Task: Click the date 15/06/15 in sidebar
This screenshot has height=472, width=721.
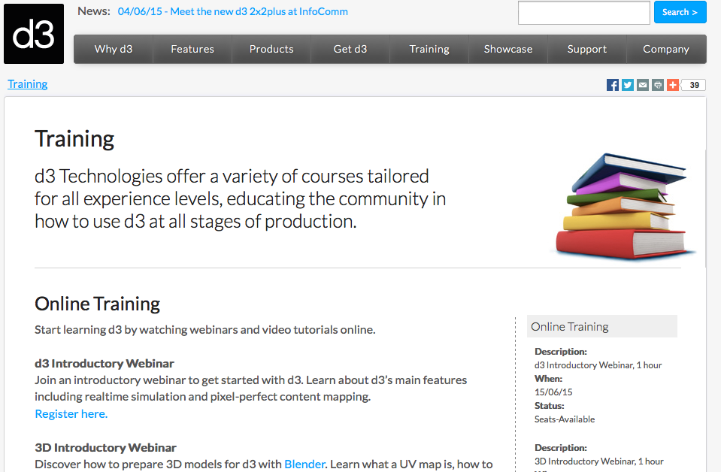Action: pos(553,392)
